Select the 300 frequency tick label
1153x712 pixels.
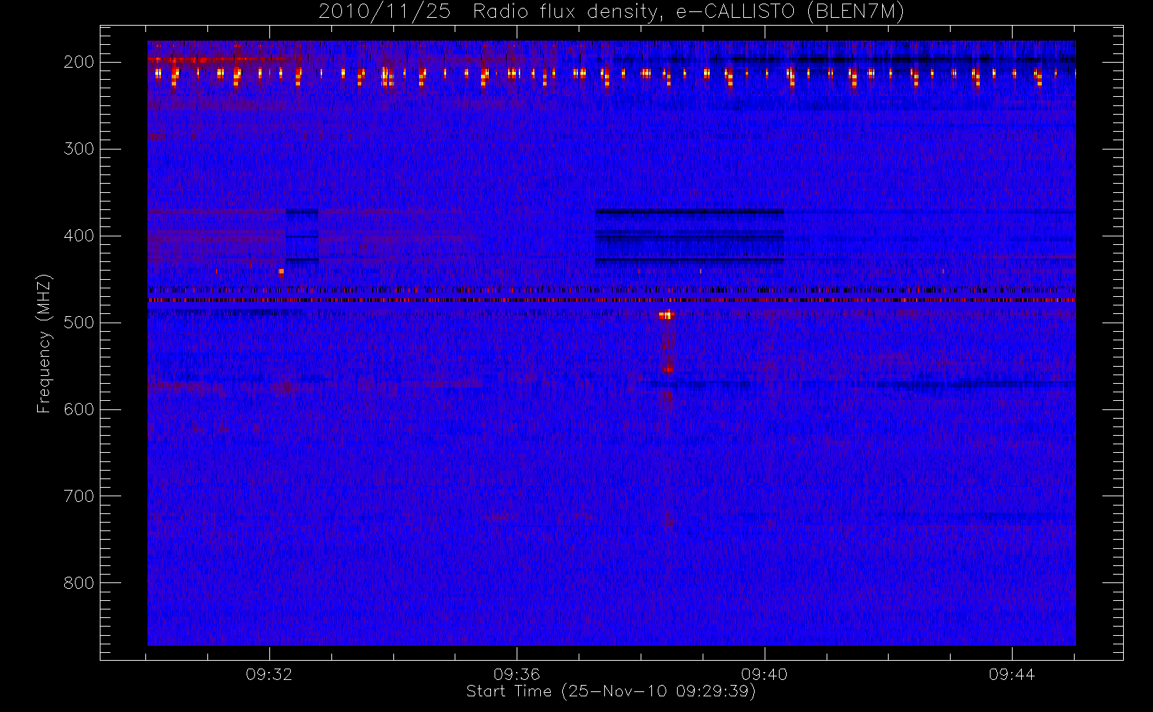[78, 149]
